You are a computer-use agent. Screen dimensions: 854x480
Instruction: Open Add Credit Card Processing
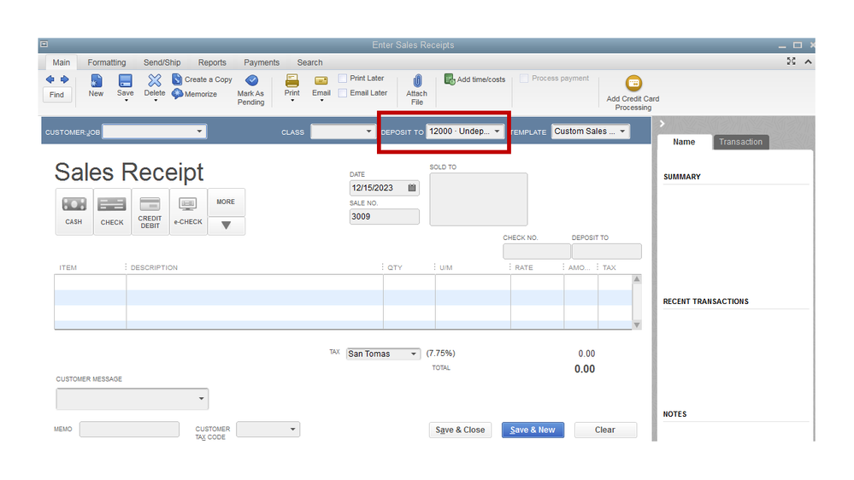click(x=633, y=93)
